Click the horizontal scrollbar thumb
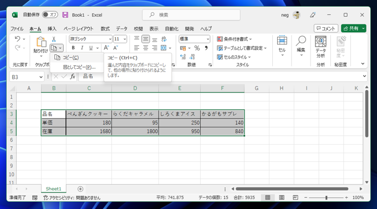 (x=292, y=189)
